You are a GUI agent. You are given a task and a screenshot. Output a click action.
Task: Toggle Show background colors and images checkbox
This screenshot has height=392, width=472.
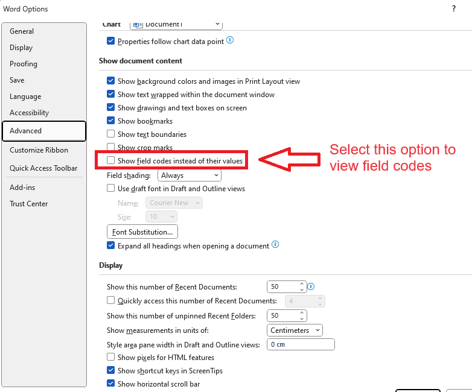pyautogui.click(x=111, y=81)
